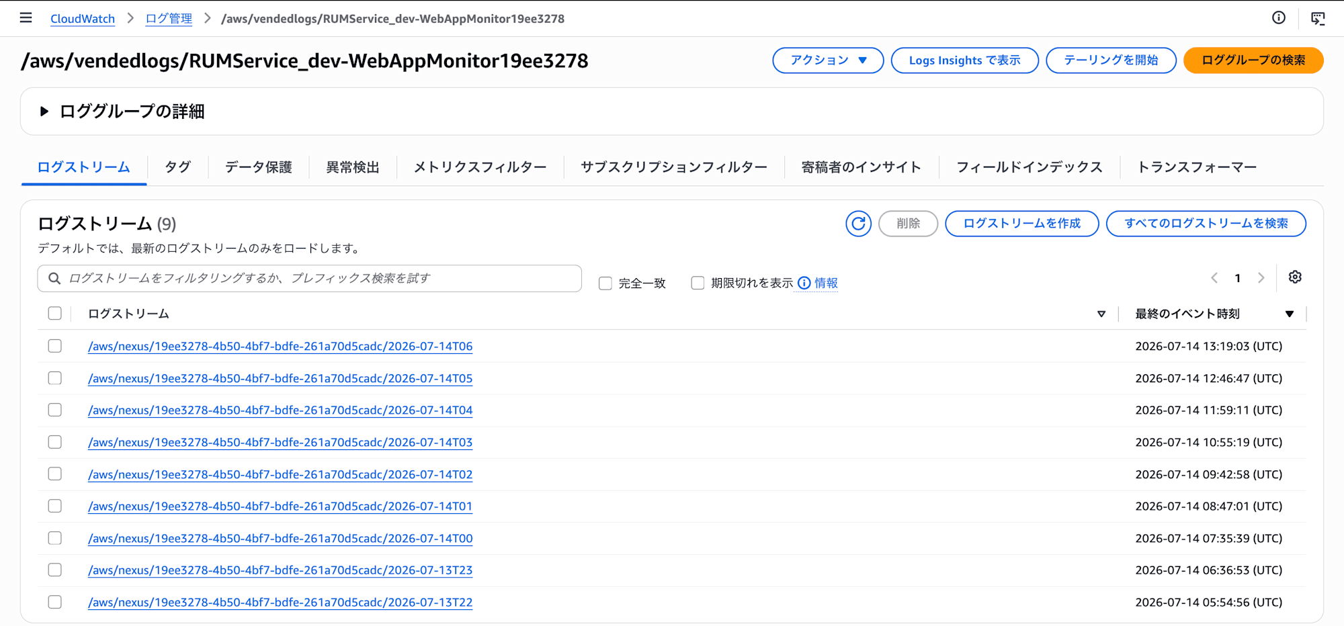Open log stream ending 2026-07-14T02
Image resolution: width=1344 pixels, height=626 pixels.
click(280, 475)
